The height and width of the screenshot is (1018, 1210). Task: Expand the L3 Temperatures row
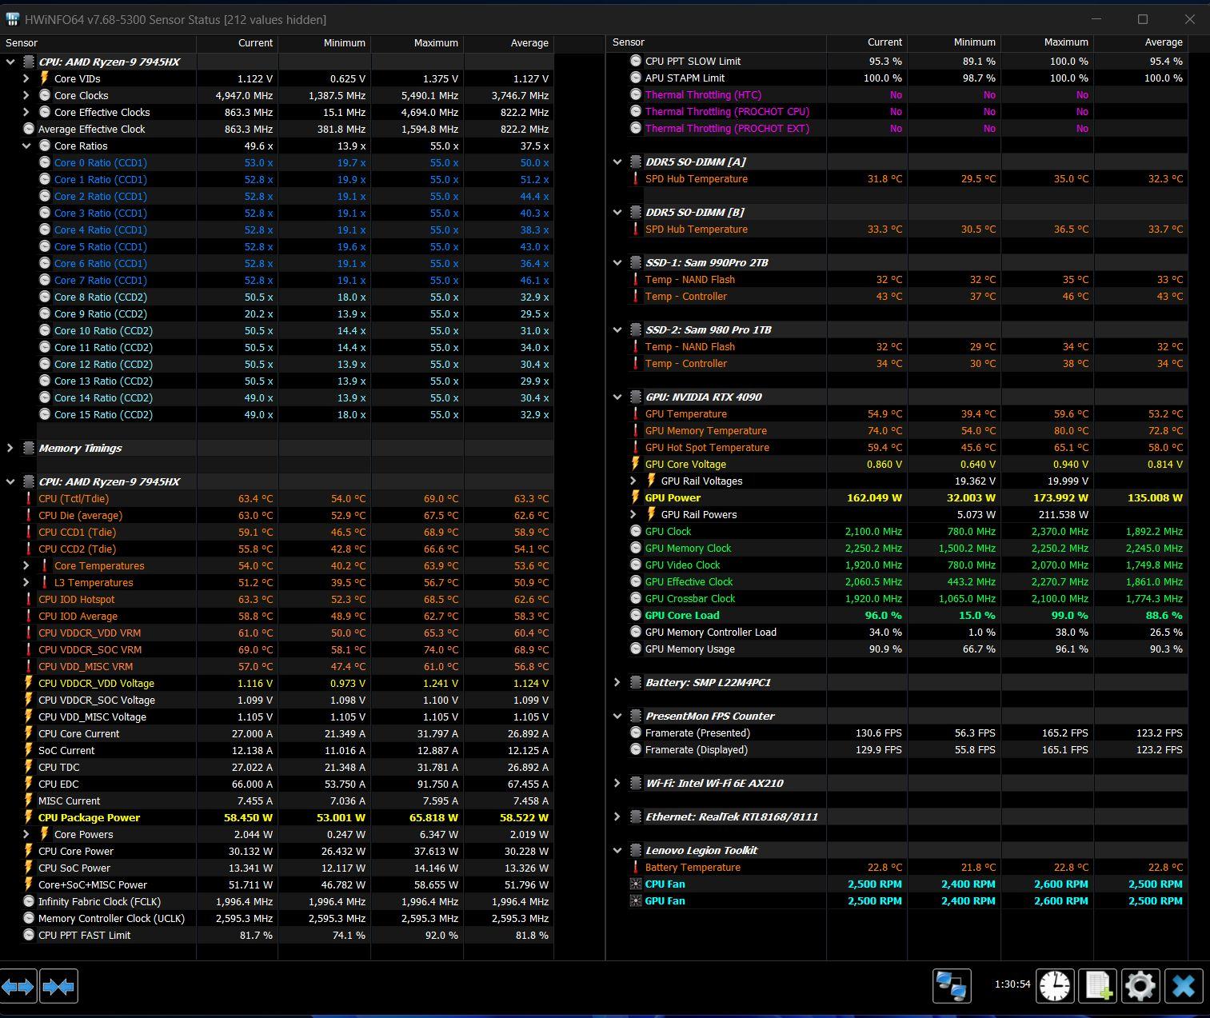[26, 582]
